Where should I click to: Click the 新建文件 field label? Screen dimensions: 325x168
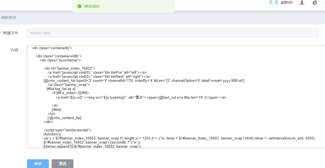(11, 33)
